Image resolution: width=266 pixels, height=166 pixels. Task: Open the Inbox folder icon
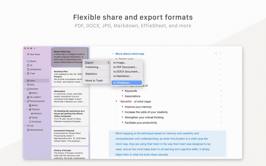(28, 81)
